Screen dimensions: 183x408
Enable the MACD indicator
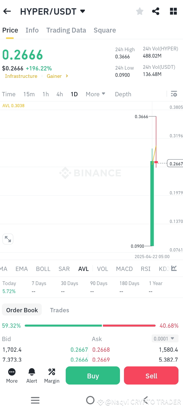click(x=124, y=269)
